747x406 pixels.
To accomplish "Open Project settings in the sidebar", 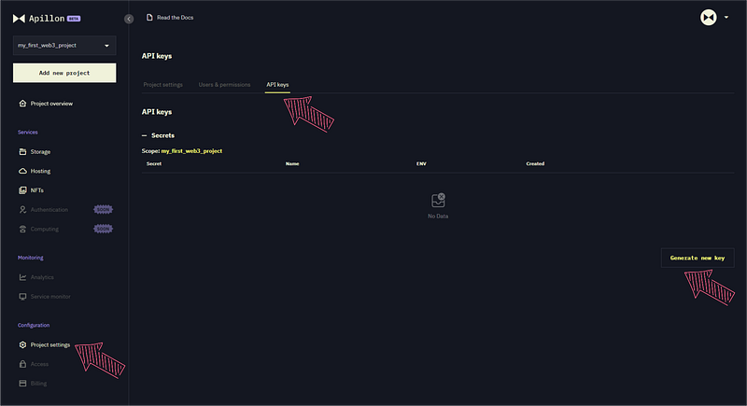I will click(50, 344).
